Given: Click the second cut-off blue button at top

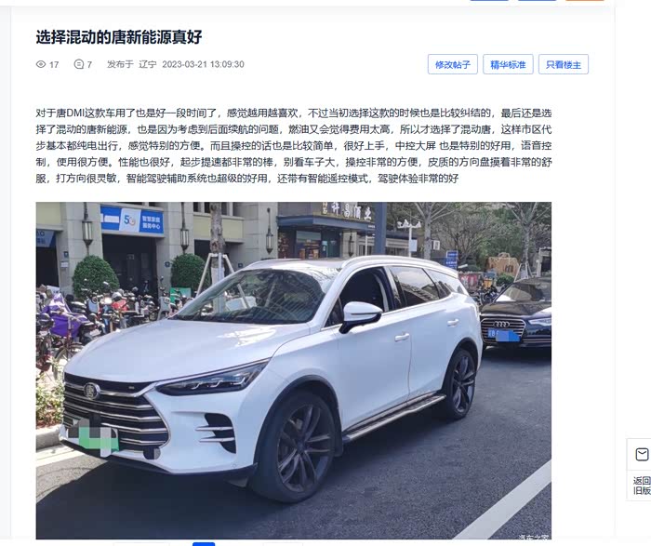Looking at the screenshot, I should 537,0.
